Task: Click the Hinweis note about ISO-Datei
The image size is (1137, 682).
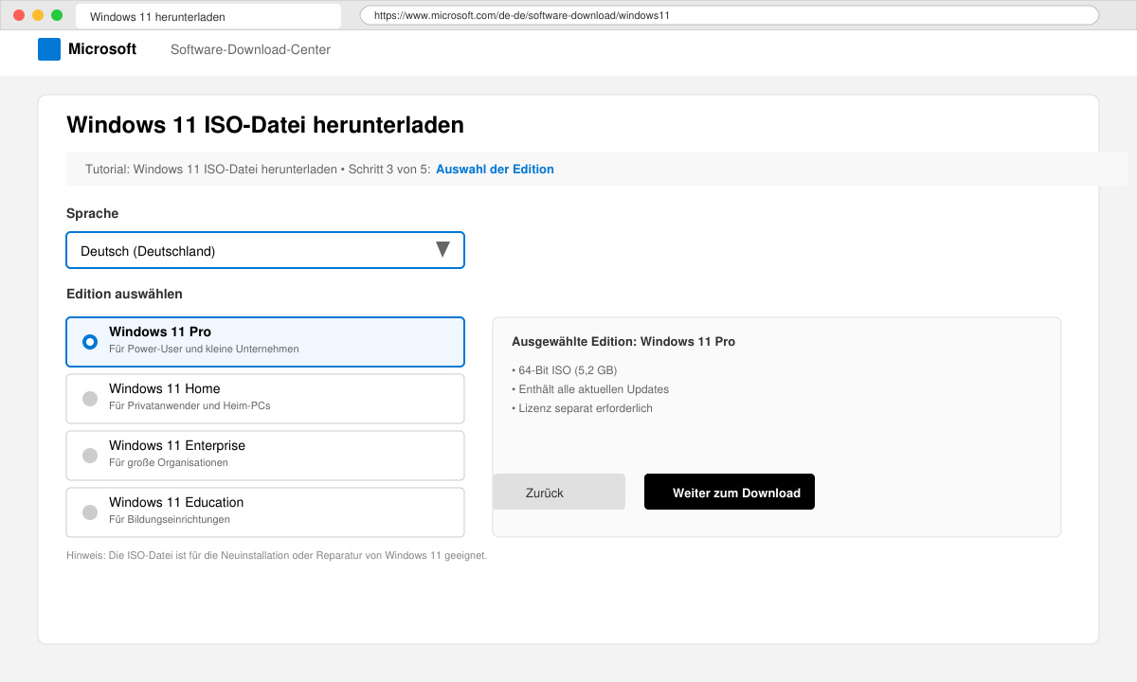Action: click(x=277, y=555)
